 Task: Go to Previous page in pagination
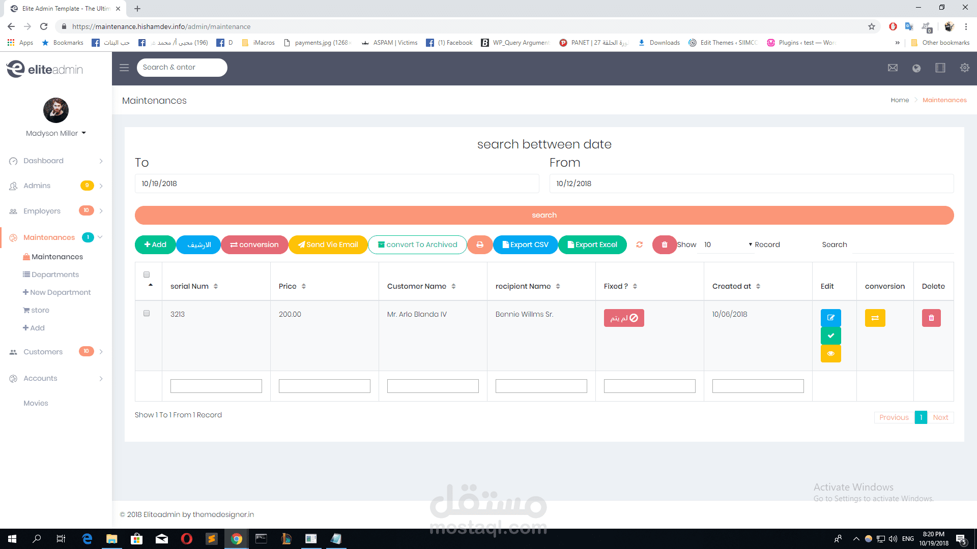click(894, 417)
